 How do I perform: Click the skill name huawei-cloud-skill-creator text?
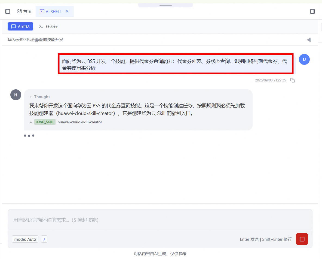(x=80, y=122)
